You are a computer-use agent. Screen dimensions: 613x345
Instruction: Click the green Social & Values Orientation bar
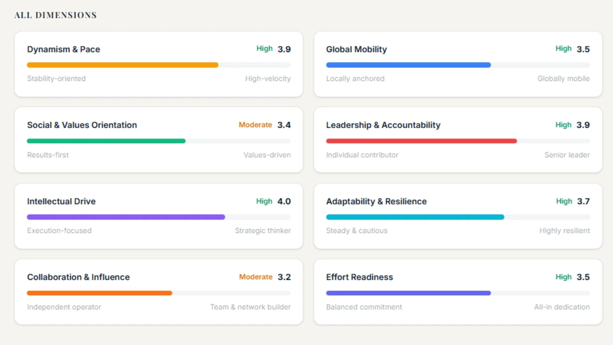pos(106,141)
